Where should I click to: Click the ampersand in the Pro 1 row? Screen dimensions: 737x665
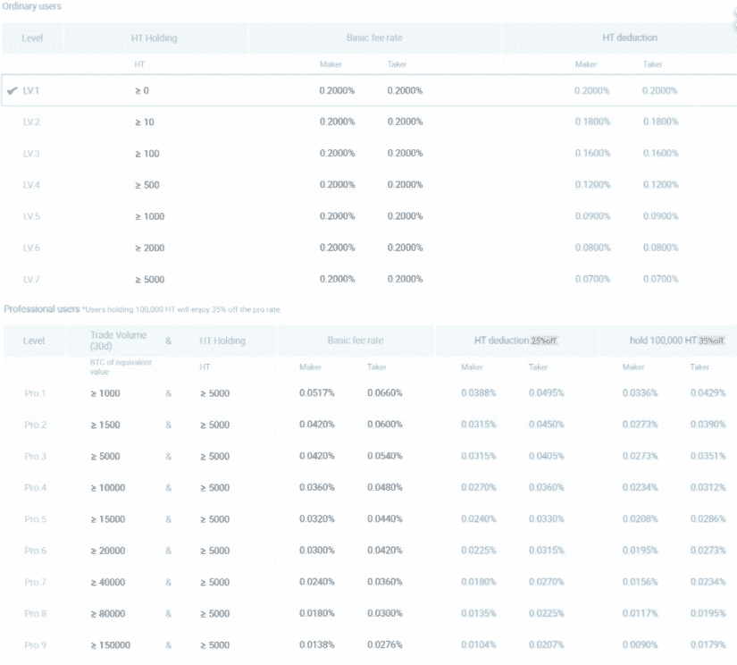click(168, 393)
